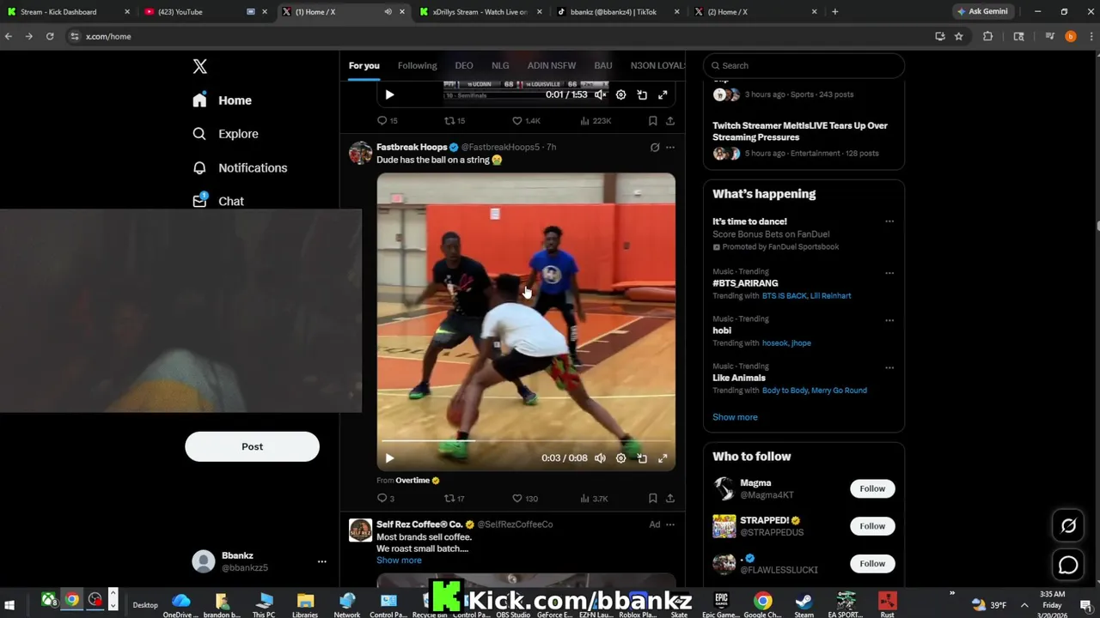This screenshot has height=618, width=1100.
Task: Share the Fastbreak Hoops post
Action: pyautogui.click(x=670, y=499)
